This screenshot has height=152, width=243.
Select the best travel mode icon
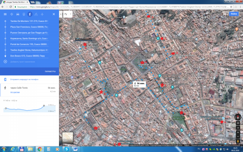point(12,14)
